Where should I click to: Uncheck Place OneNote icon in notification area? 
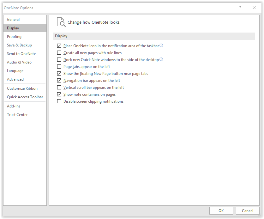pos(59,46)
